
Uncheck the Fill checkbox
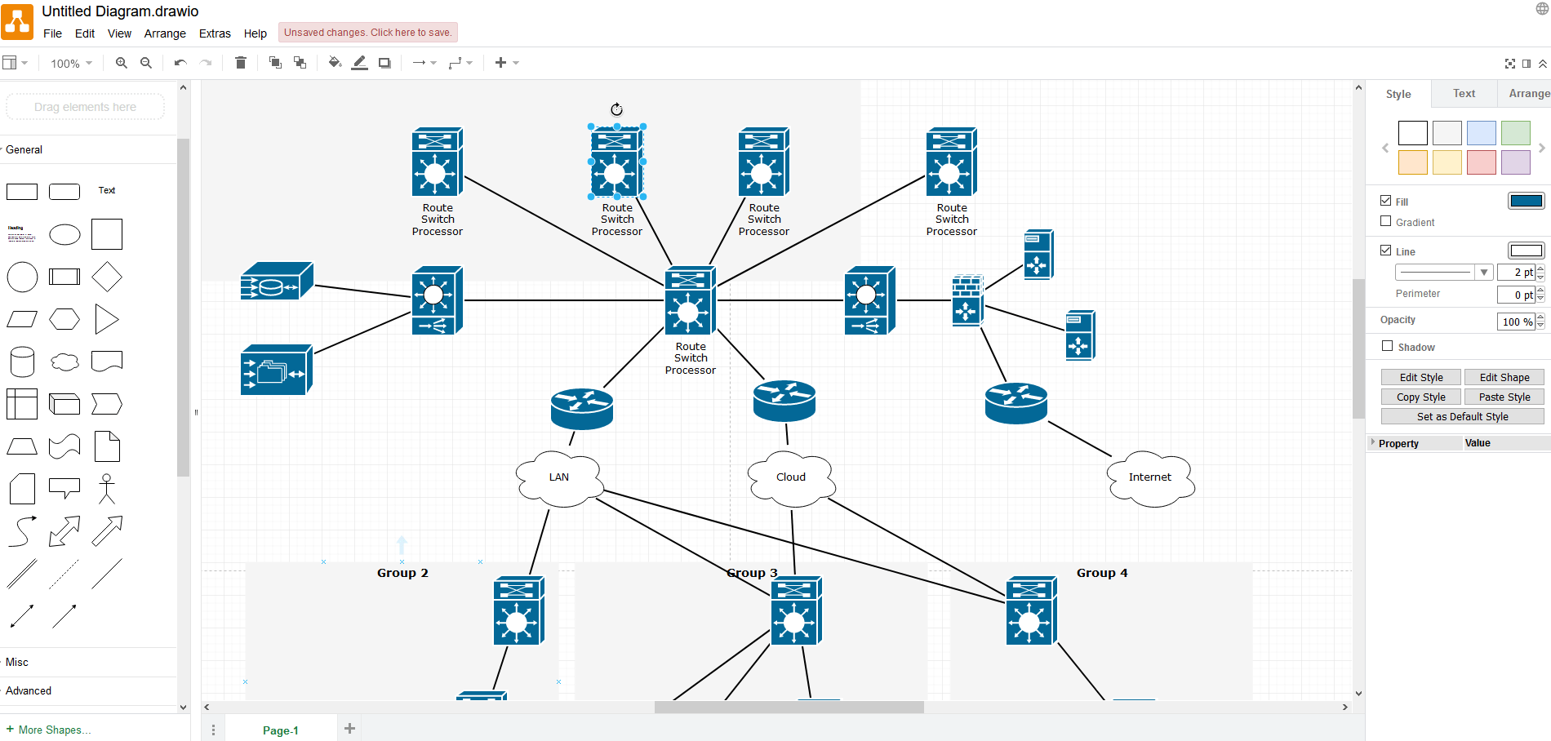point(1386,201)
